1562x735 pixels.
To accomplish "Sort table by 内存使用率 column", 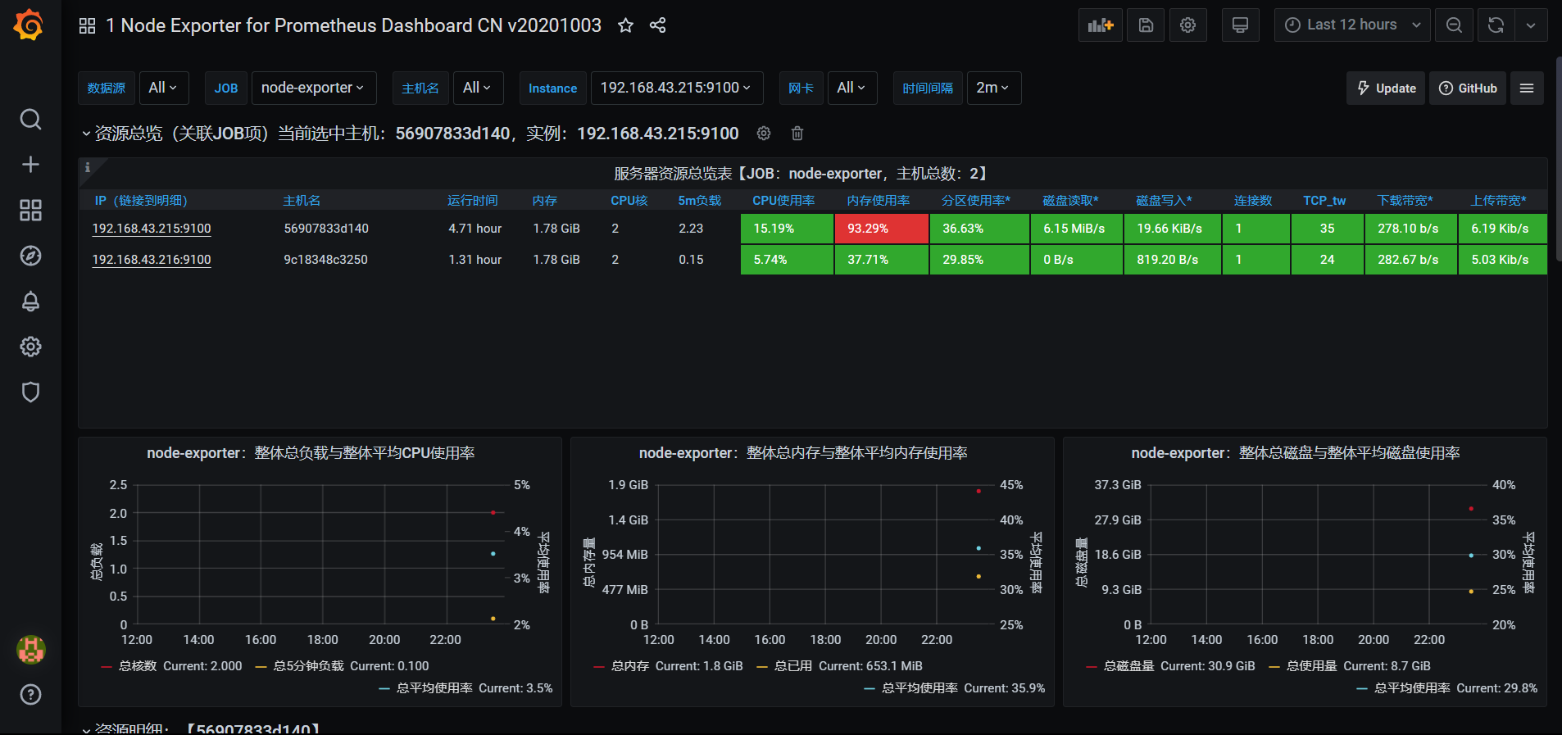I will point(879,201).
